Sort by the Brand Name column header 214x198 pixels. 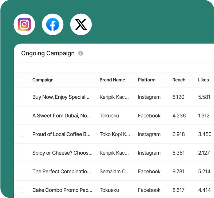click(112, 80)
